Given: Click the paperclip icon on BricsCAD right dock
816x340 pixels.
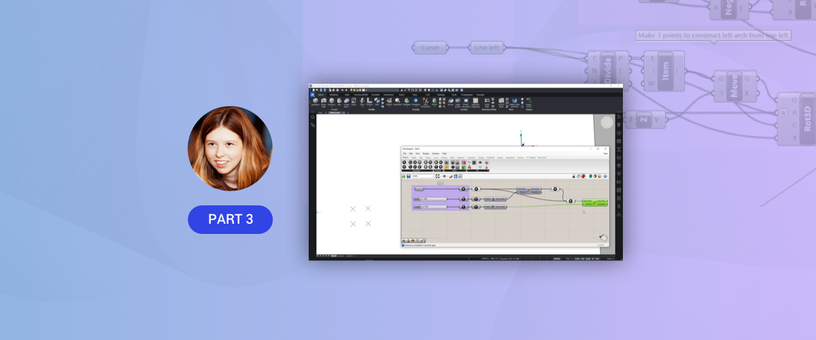Looking at the screenshot, I should click(x=619, y=205).
